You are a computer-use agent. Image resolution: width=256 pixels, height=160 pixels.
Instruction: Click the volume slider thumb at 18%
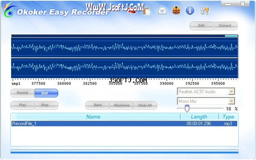coord(187,108)
